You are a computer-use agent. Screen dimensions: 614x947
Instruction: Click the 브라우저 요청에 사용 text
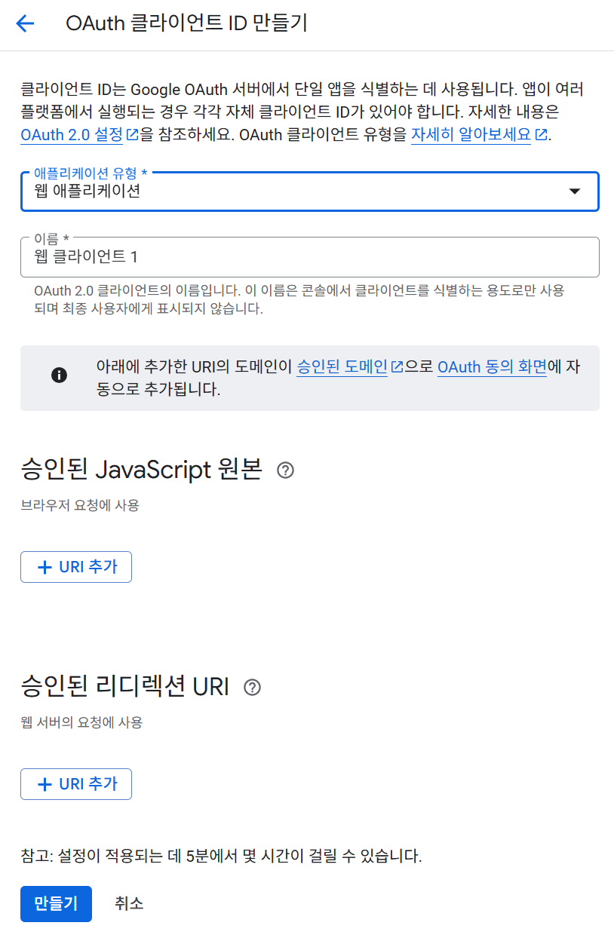[80, 505]
